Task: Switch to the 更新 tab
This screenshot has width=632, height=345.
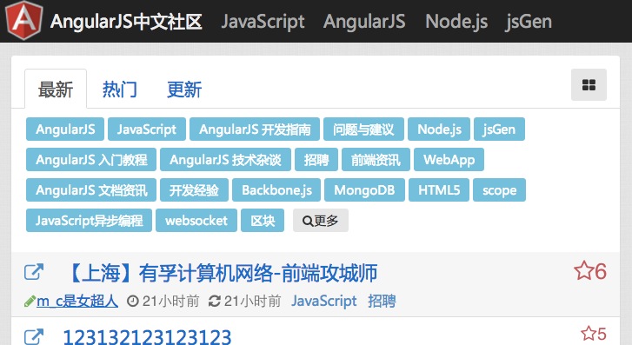Action: (x=184, y=89)
